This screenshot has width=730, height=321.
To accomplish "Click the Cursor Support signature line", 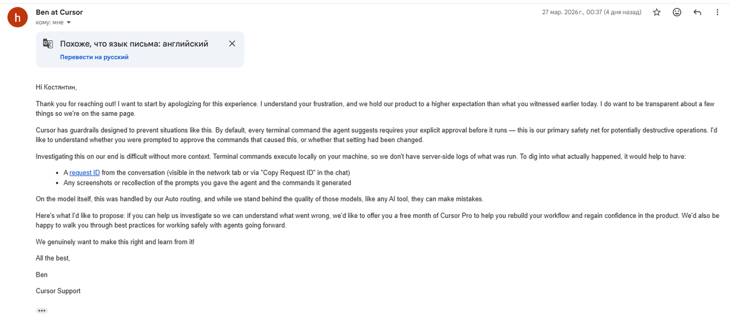I will click(x=58, y=291).
